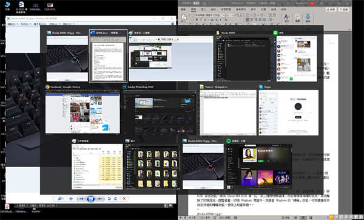The image size is (364, 220).
Task: Toggle the AutoSave switch in Word
Action: pos(197,3)
